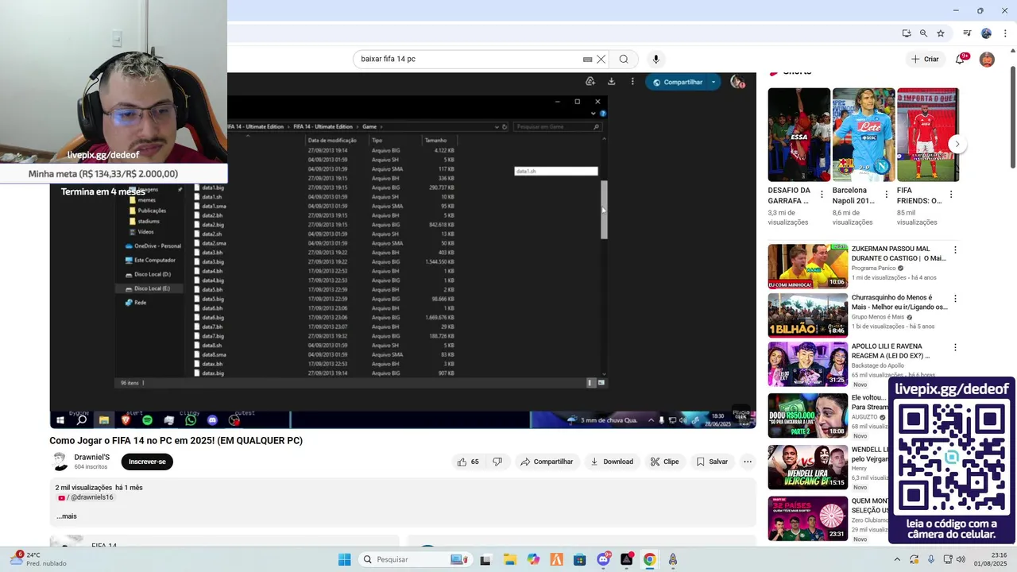The width and height of the screenshot is (1017, 572).
Task: Open options menu for Barcelona Napoli short
Action: point(886,195)
